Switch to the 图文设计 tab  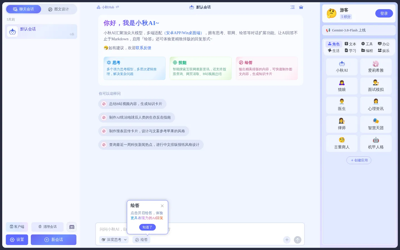pos(58,9)
